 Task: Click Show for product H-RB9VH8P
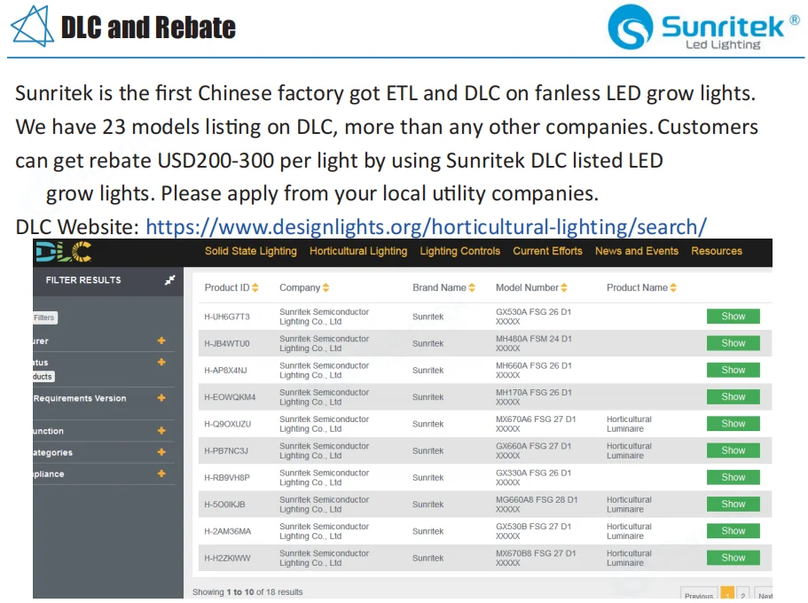(x=733, y=477)
